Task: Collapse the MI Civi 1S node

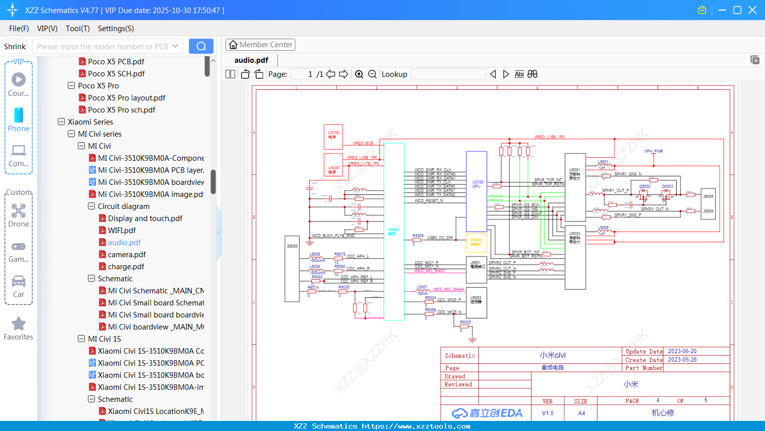Action: point(81,339)
